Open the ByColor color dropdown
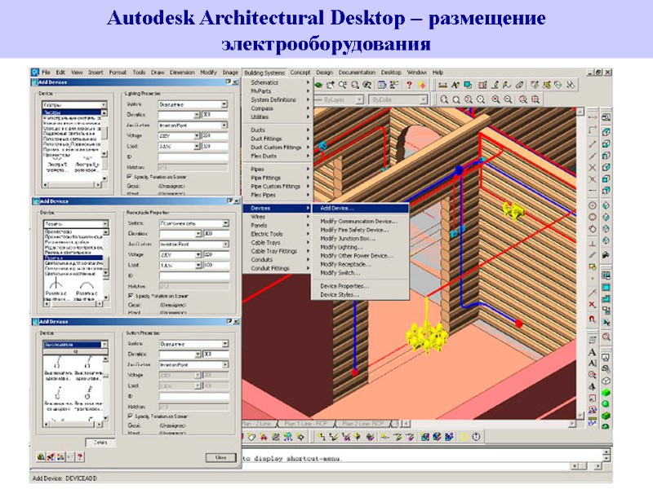The width and height of the screenshot is (653, 489). coord(423,99)
